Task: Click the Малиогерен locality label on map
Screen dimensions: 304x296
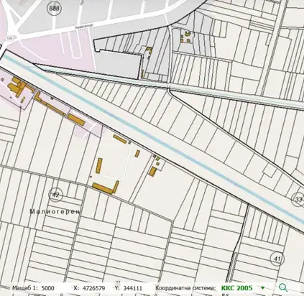Action: coord(55,212)
